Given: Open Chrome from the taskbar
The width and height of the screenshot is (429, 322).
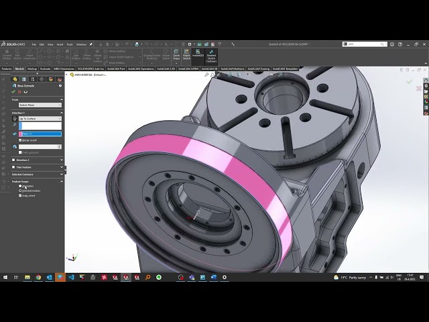Looking at the screenshot, I should click(x=38, y=277).
